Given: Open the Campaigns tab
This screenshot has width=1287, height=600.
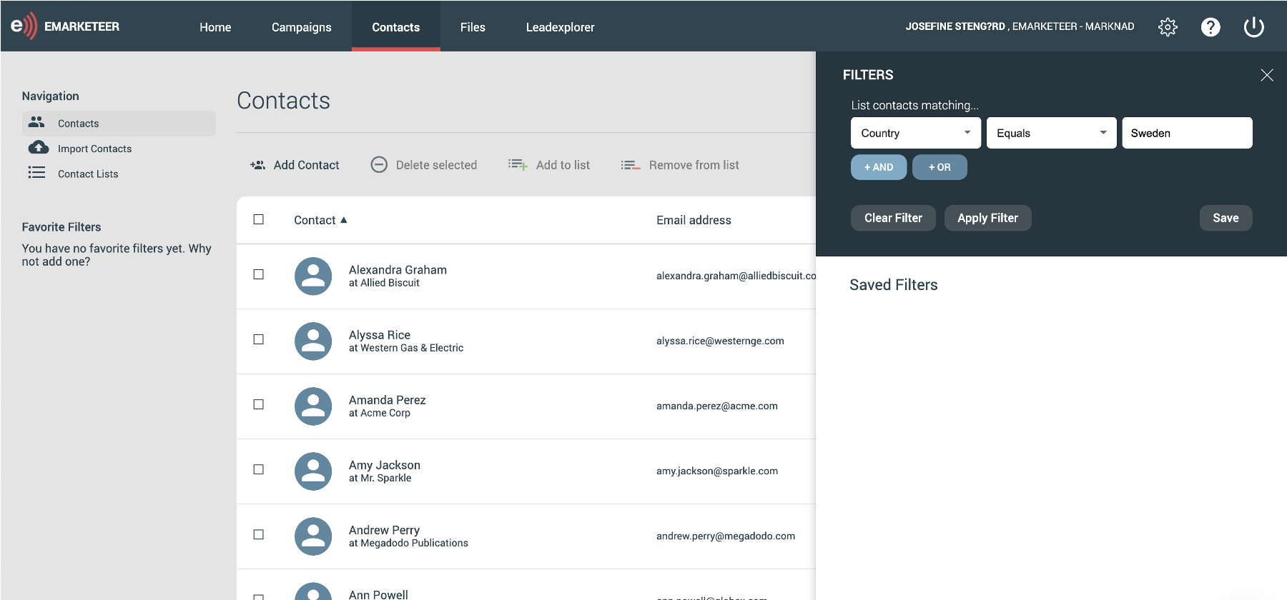Looking at the screenshot, I should [x=301, y=27].
